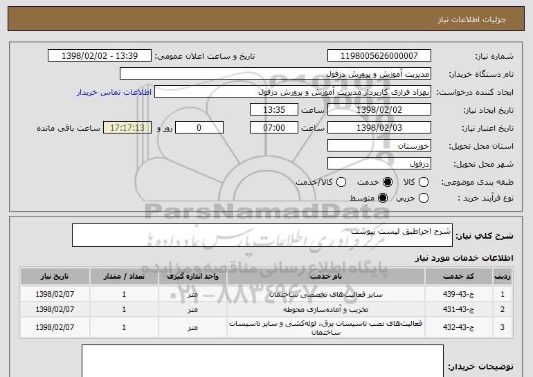Click the نام دستگاه خریدار field
Image resolution: width=533 pixels, height=377 pixels.
(x=275, y=74)
